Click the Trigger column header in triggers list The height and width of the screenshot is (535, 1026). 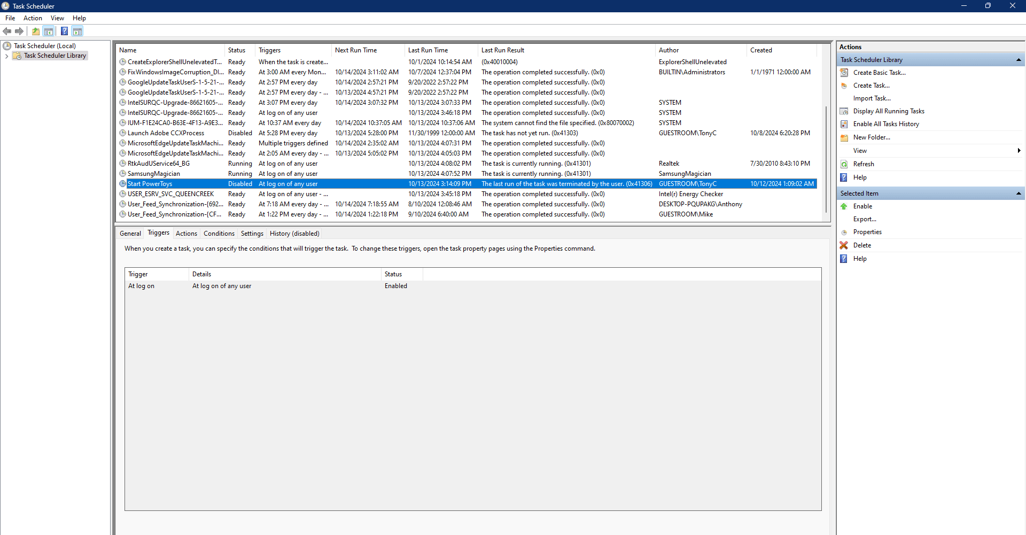(x=157, y=274)
